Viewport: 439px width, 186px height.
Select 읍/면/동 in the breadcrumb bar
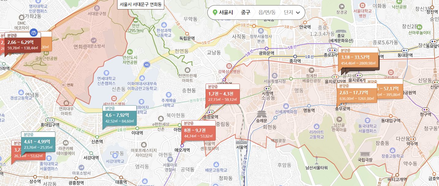coord(267,13)
